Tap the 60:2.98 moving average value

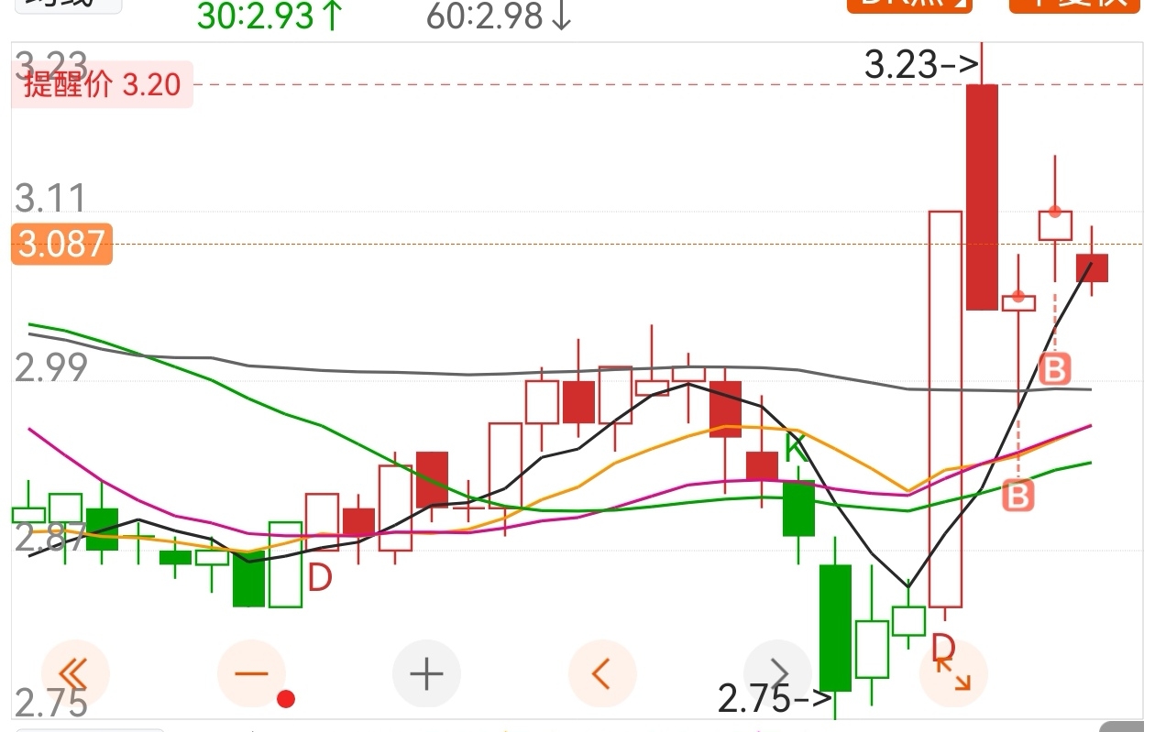tap(500, 16)
